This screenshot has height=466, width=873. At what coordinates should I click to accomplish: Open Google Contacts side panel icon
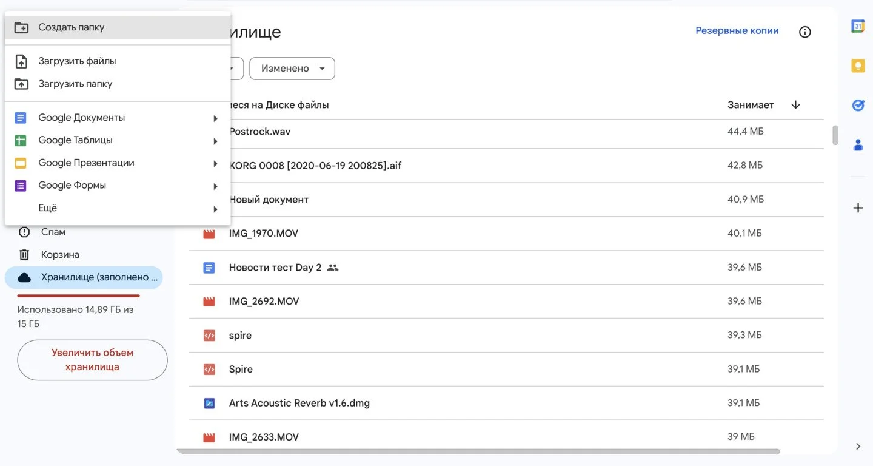858,145
